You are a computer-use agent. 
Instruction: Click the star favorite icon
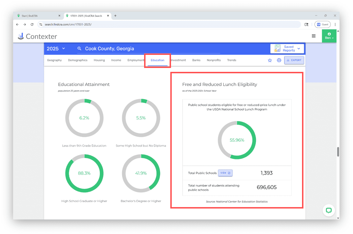click(x=270, y=60)
